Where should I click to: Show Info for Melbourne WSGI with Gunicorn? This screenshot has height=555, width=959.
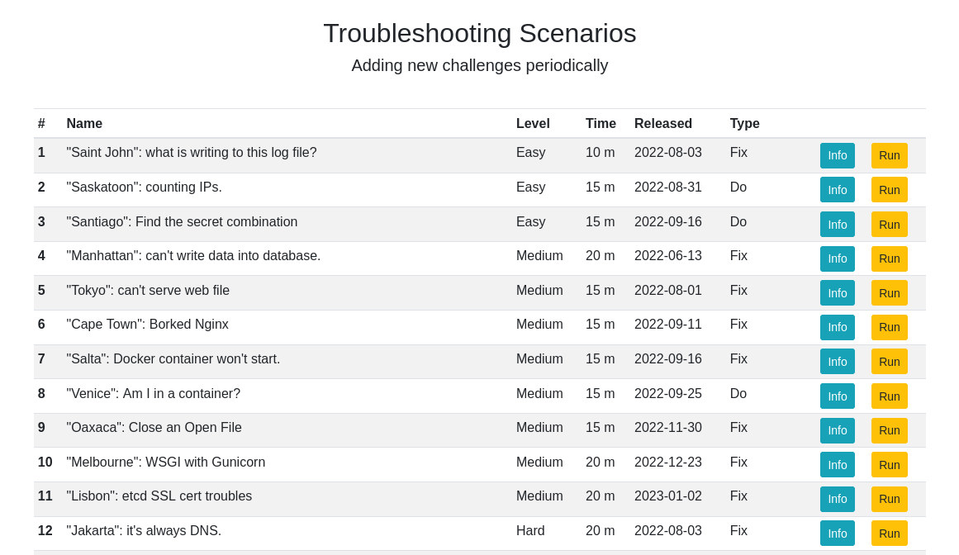[x=838, y=464]
